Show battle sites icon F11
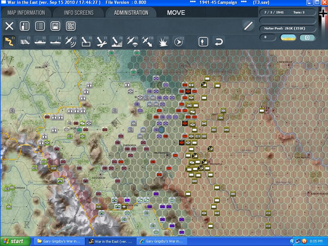328x246 pixels. (163, 41)
